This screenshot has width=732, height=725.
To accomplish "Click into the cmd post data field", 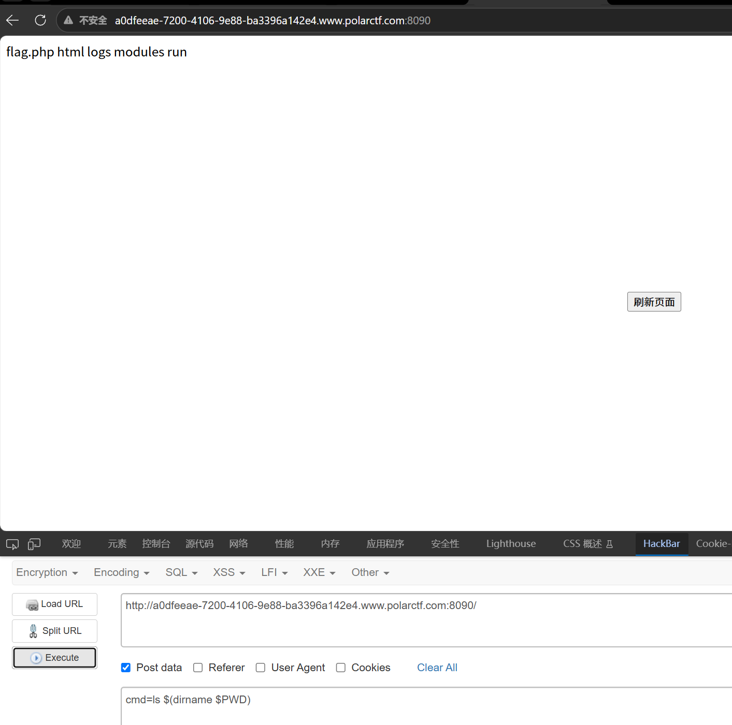I will 426,706.
